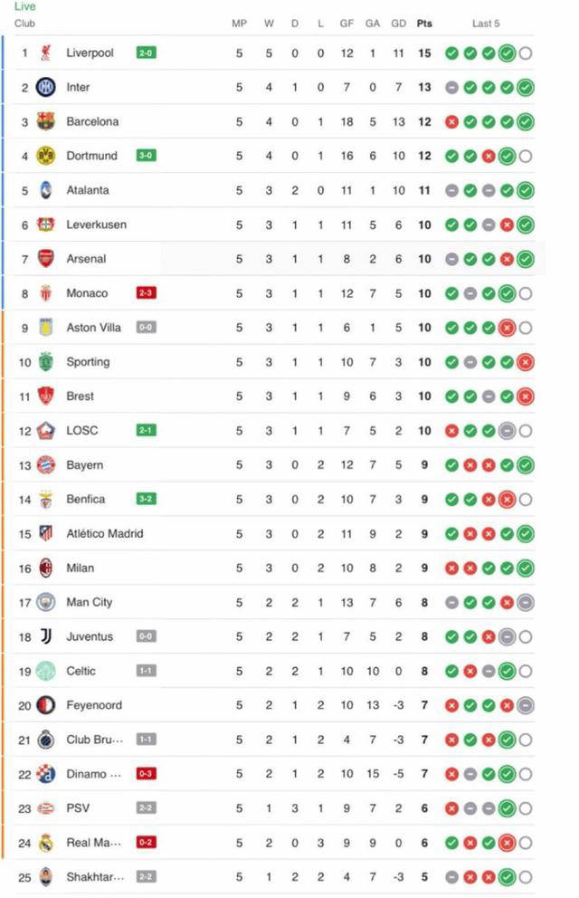Click the Real Madrid club crest

46,843
